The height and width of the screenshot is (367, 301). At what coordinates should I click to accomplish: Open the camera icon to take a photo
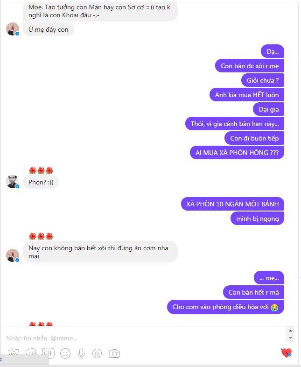114,353
